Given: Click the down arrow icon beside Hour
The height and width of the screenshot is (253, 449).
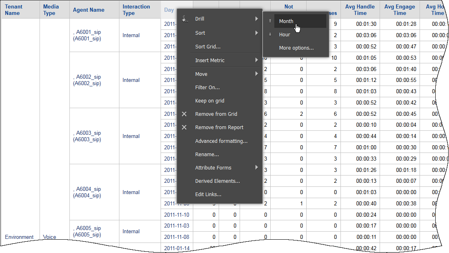Looking at the screenshot, I should [270, 35].
